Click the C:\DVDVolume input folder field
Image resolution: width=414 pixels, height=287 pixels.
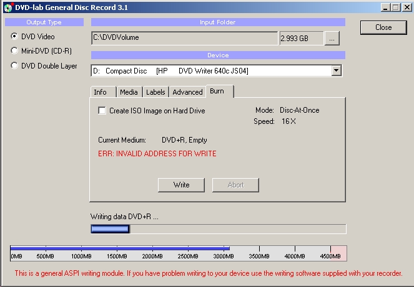[185, 38]
